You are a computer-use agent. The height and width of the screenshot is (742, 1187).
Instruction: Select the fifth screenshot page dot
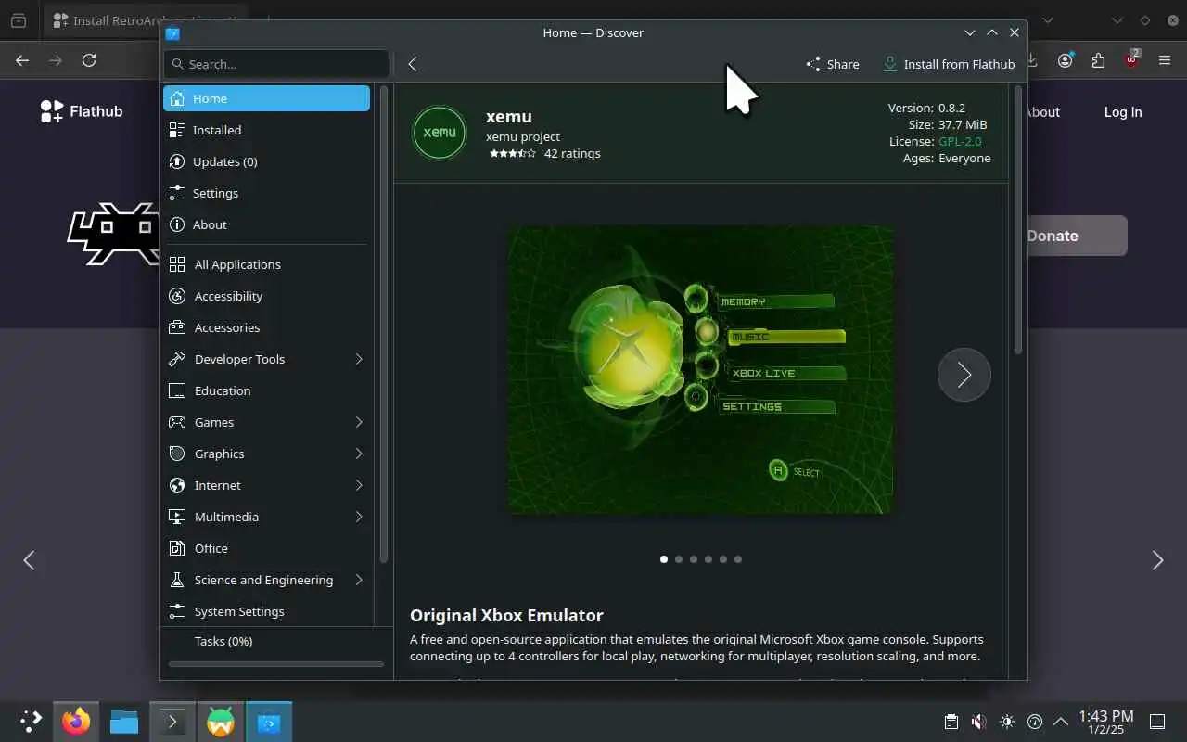tap(723, 559)
